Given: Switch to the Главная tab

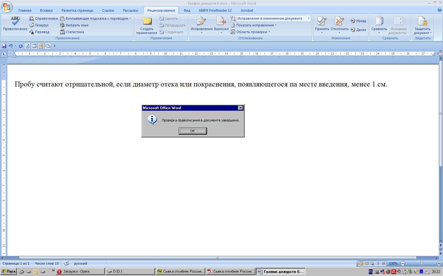Looking at the screenshot, I should pyautogui.click(x=25, y=10).
